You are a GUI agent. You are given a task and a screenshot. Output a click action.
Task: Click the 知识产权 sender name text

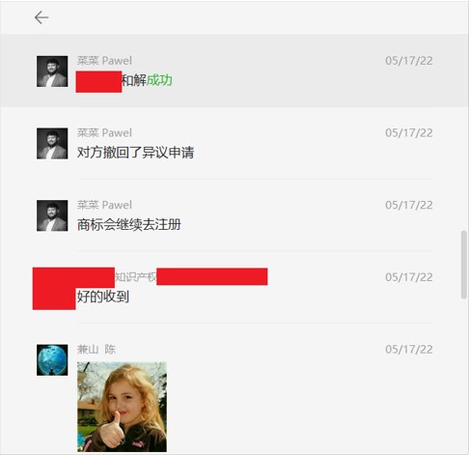point(136,277)
